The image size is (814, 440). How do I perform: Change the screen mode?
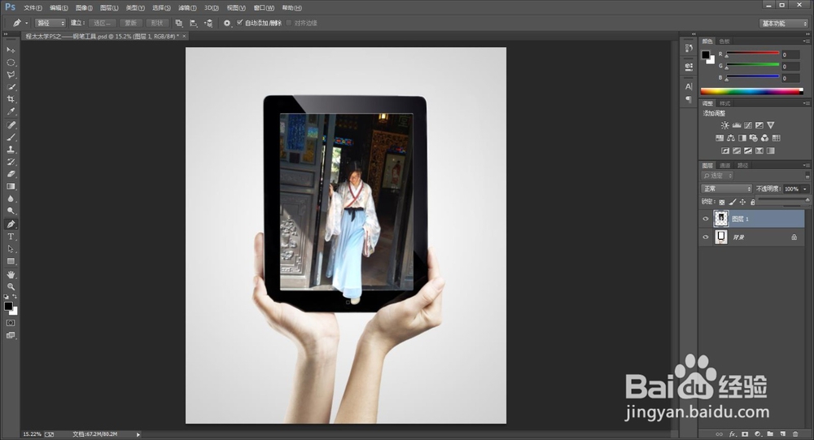(x=11, y=335)
